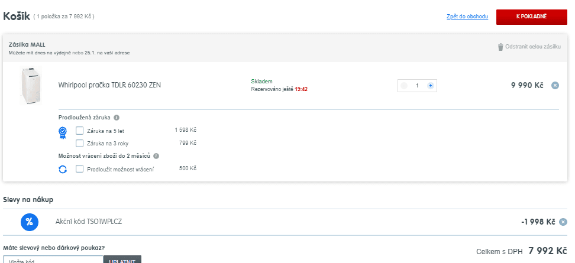Remove the Whirlpool item with X icon

pos(555,85)
